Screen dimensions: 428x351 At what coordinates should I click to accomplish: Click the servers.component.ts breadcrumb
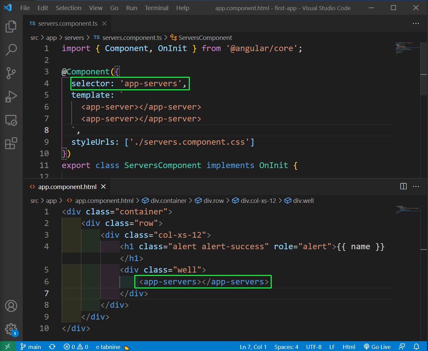pos(128,38)
